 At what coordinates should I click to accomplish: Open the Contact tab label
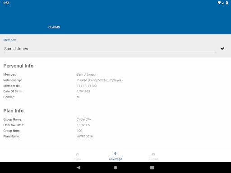click(x=153, y=159)
